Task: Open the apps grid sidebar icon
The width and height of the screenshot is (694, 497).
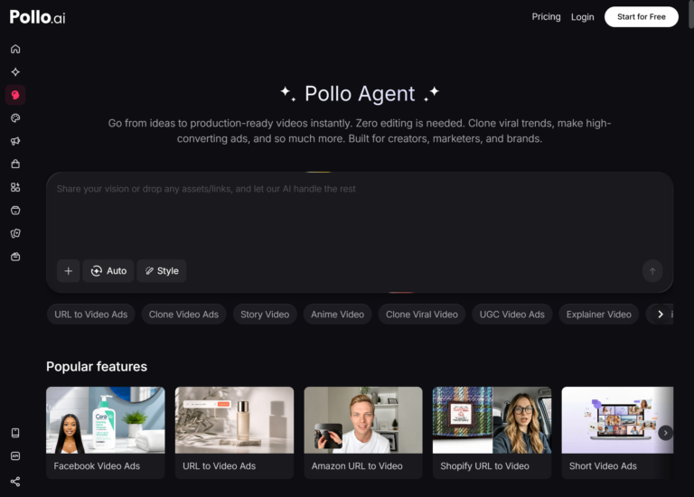Action: (x=15, y=187)
